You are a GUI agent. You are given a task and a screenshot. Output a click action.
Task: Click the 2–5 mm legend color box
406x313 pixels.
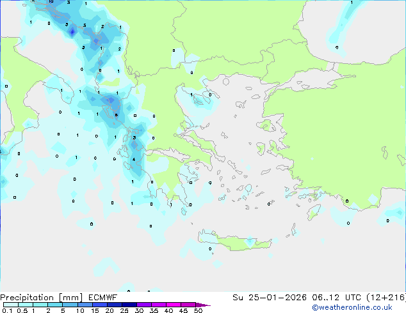pyautogui.click(x=55, y=305)
